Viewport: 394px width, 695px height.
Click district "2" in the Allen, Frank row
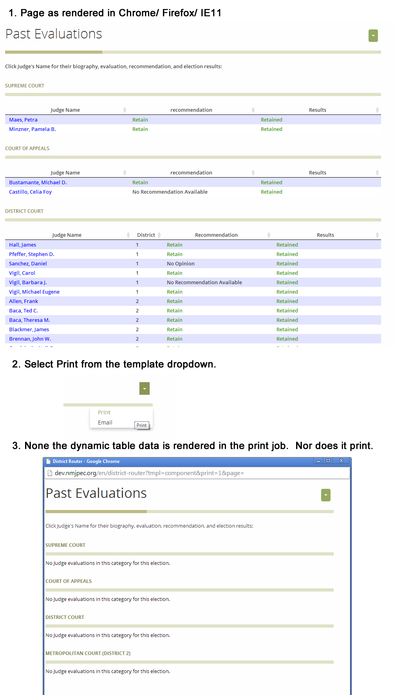tap(137, 301)
